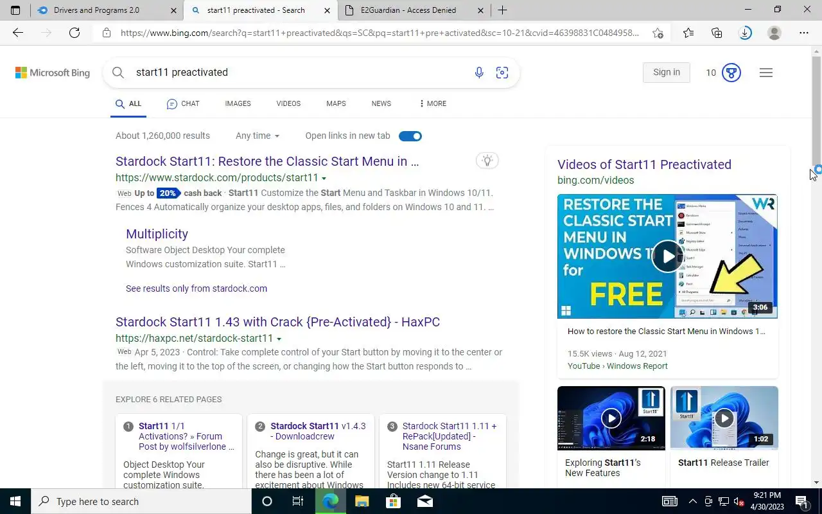Open a new tab with the plus icon
Image resolution: width=822 pixels, height=514 pixels.
coord(502,10)
